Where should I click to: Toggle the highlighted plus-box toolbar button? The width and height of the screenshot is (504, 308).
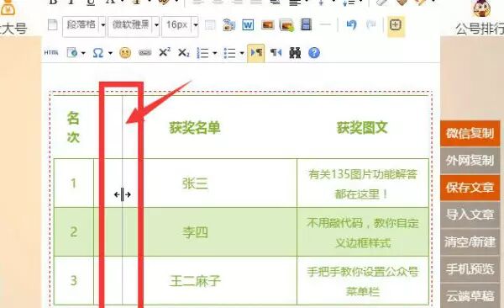pos(396,25)
